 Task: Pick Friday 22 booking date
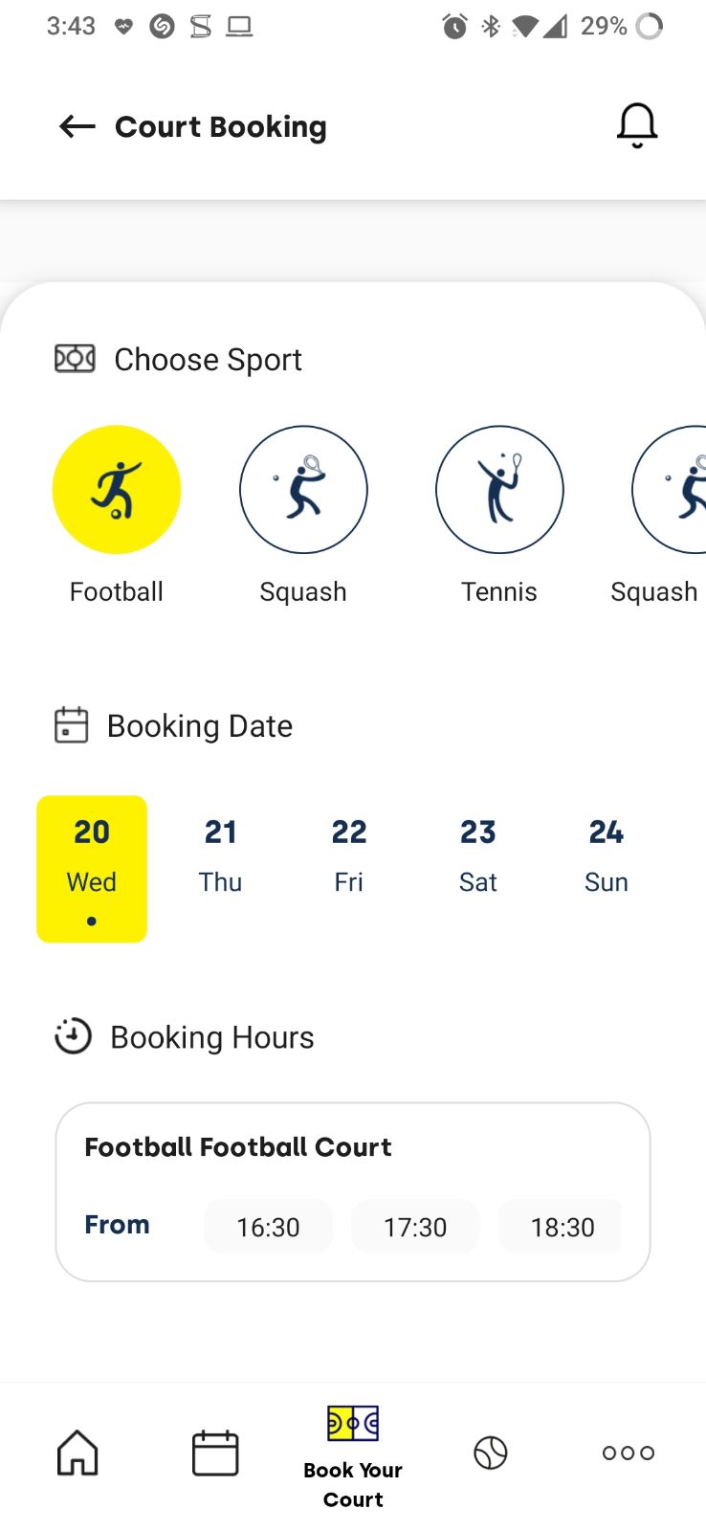click(349, 856)
